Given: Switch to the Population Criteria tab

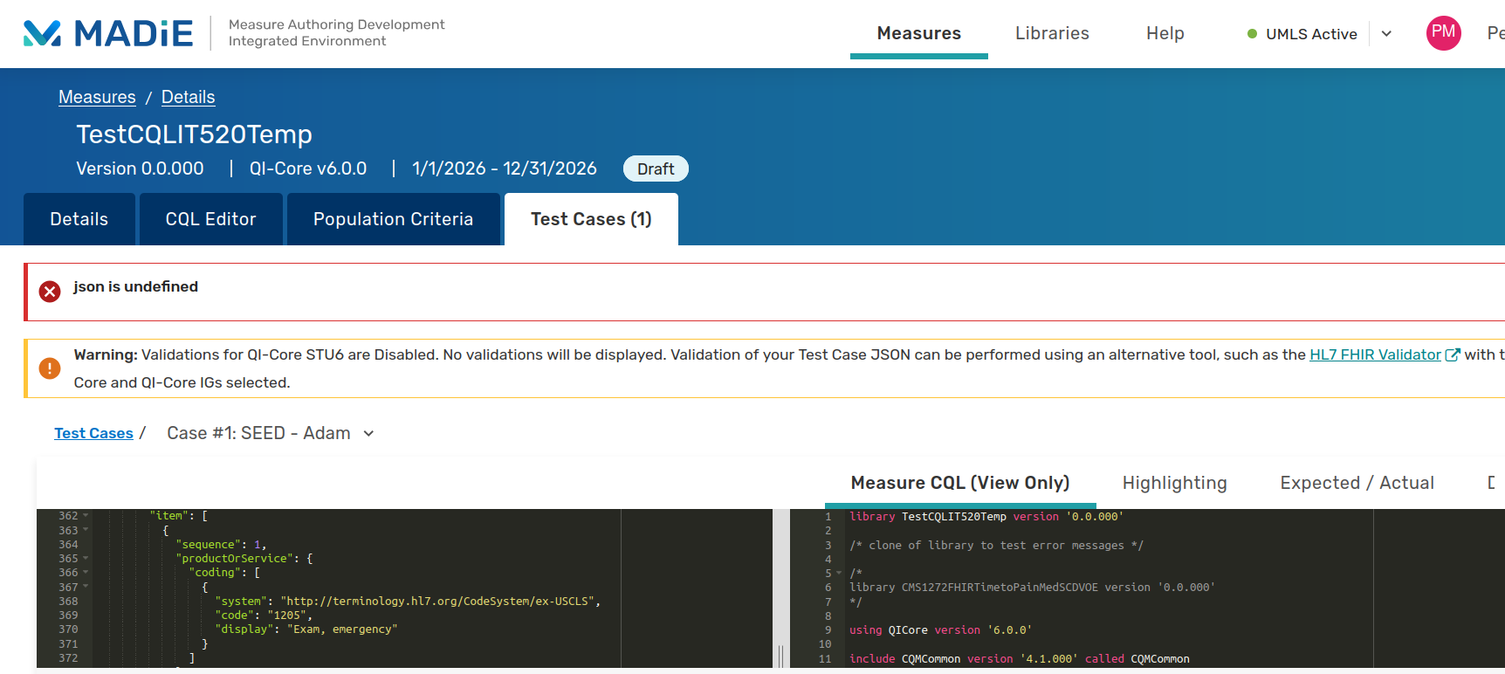Looking at the screenshot, I should coord(393,219).
